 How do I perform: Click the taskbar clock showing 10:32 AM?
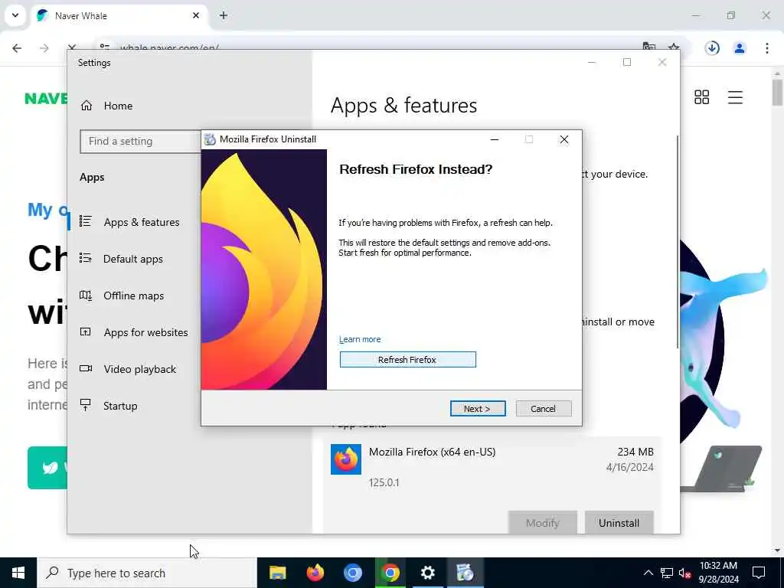coord(718,573)
